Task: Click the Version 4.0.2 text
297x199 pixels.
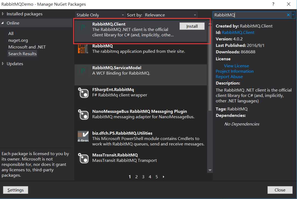Action: (229, 39)
